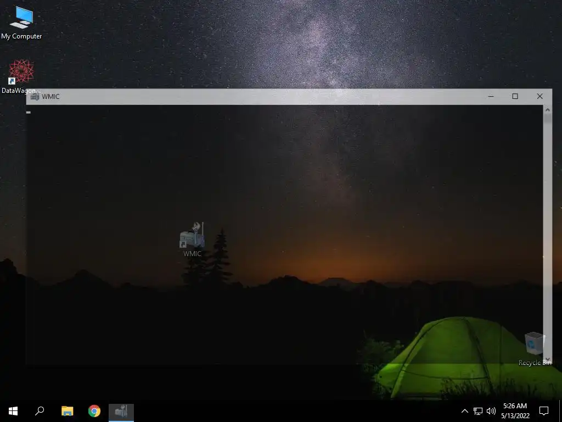Show hidden system tray icons

pyautogui.click(x=464, y=411)
